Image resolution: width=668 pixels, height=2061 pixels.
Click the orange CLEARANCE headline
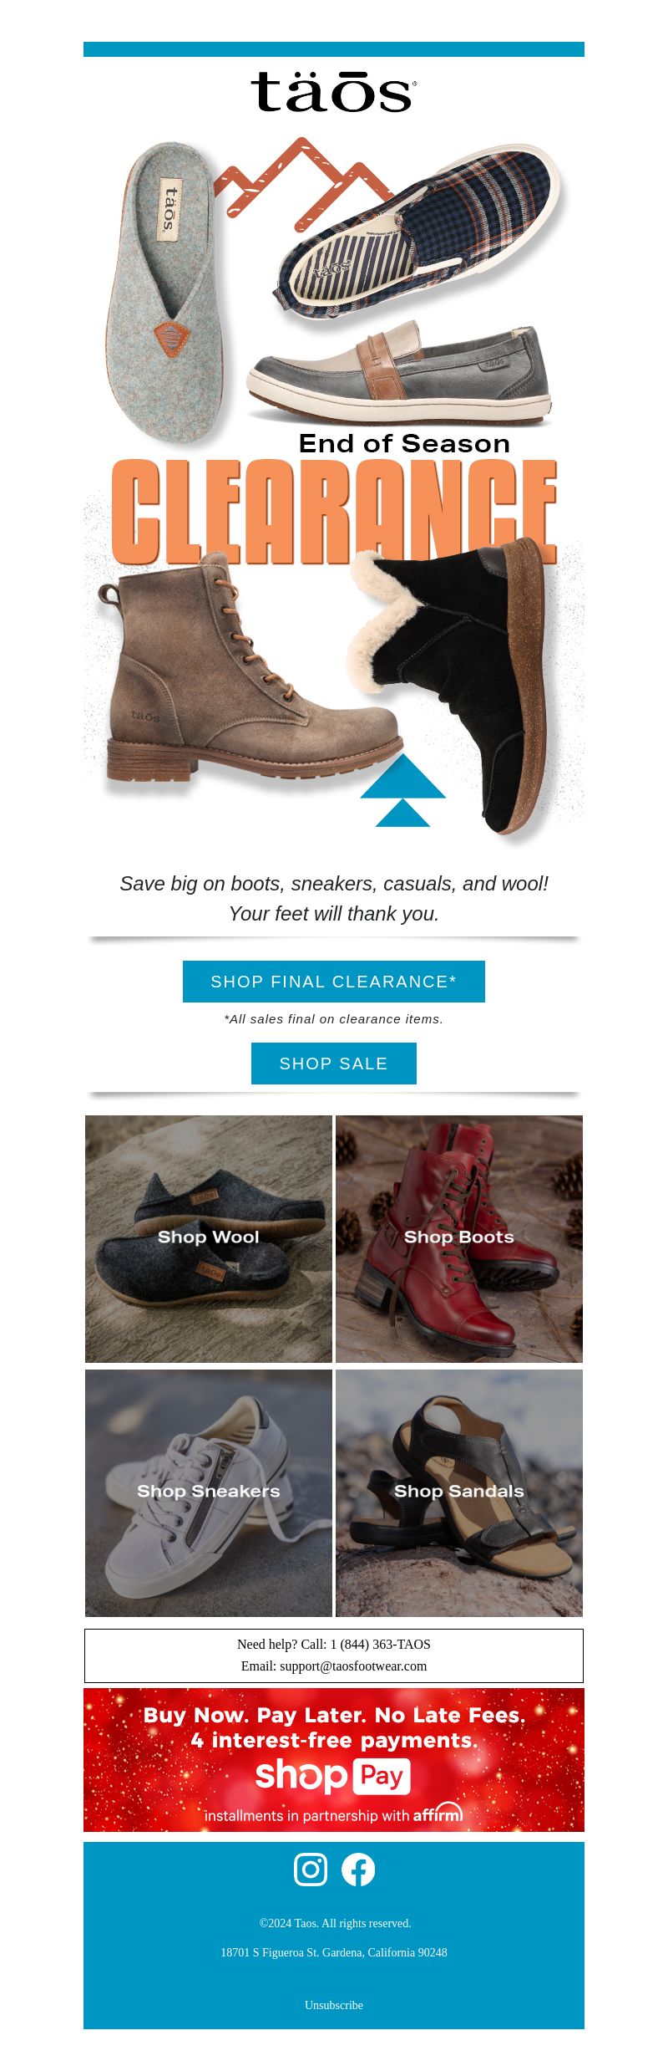click(x=334, y=512)
